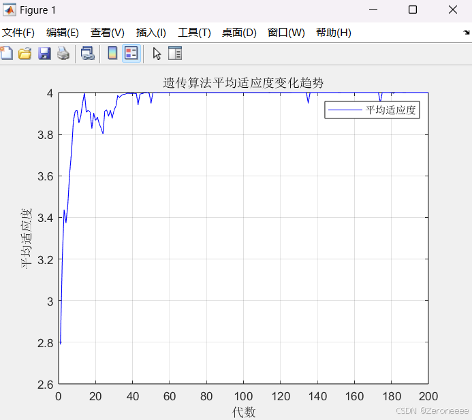Click the MATLAB logo in title bar
The height and width of the screenshot is (420, 472).
10,10
